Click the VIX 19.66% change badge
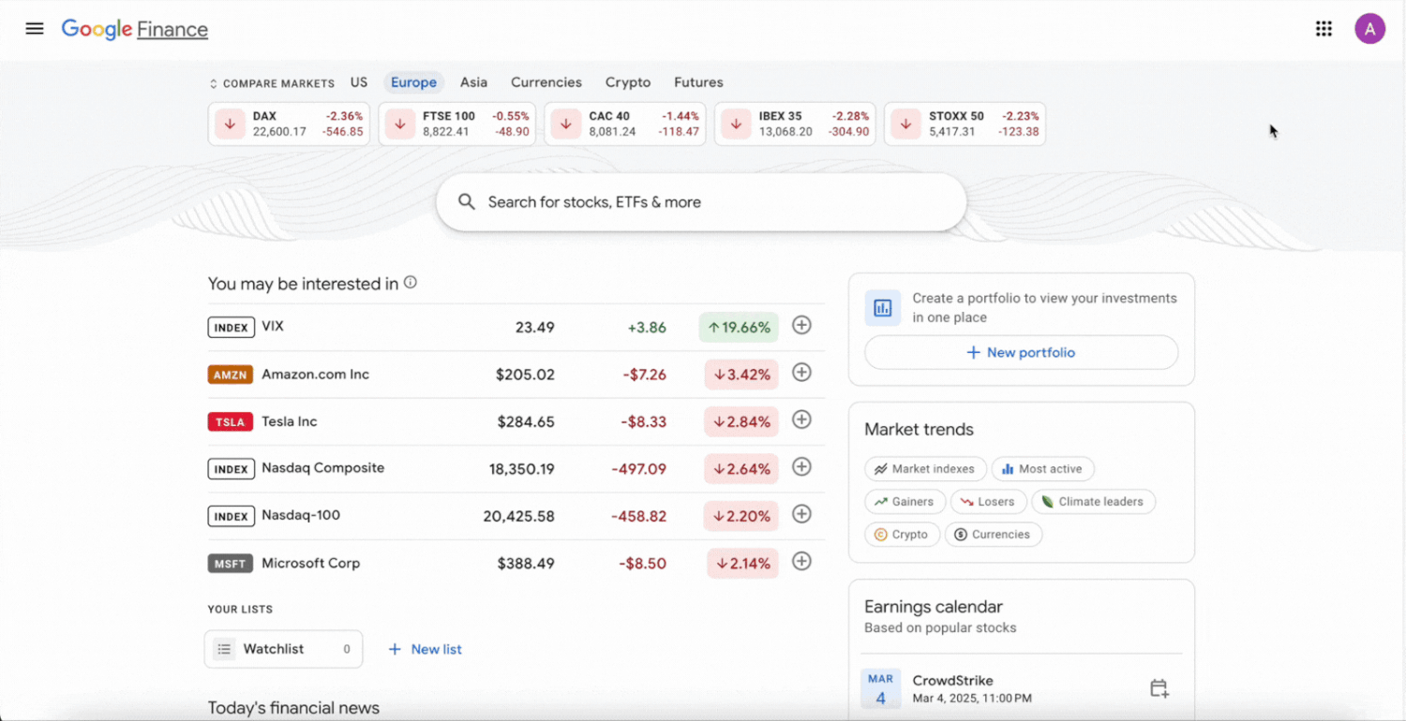The width and height of the screenshot is (1406, 721). pyautogui.click(x=739, y=327)
